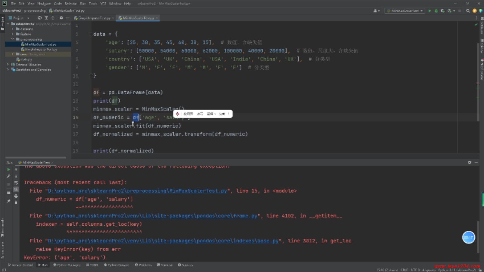Open the Refactor menu
The width and height of the screenshot is (484, 272).
point(71,4)
